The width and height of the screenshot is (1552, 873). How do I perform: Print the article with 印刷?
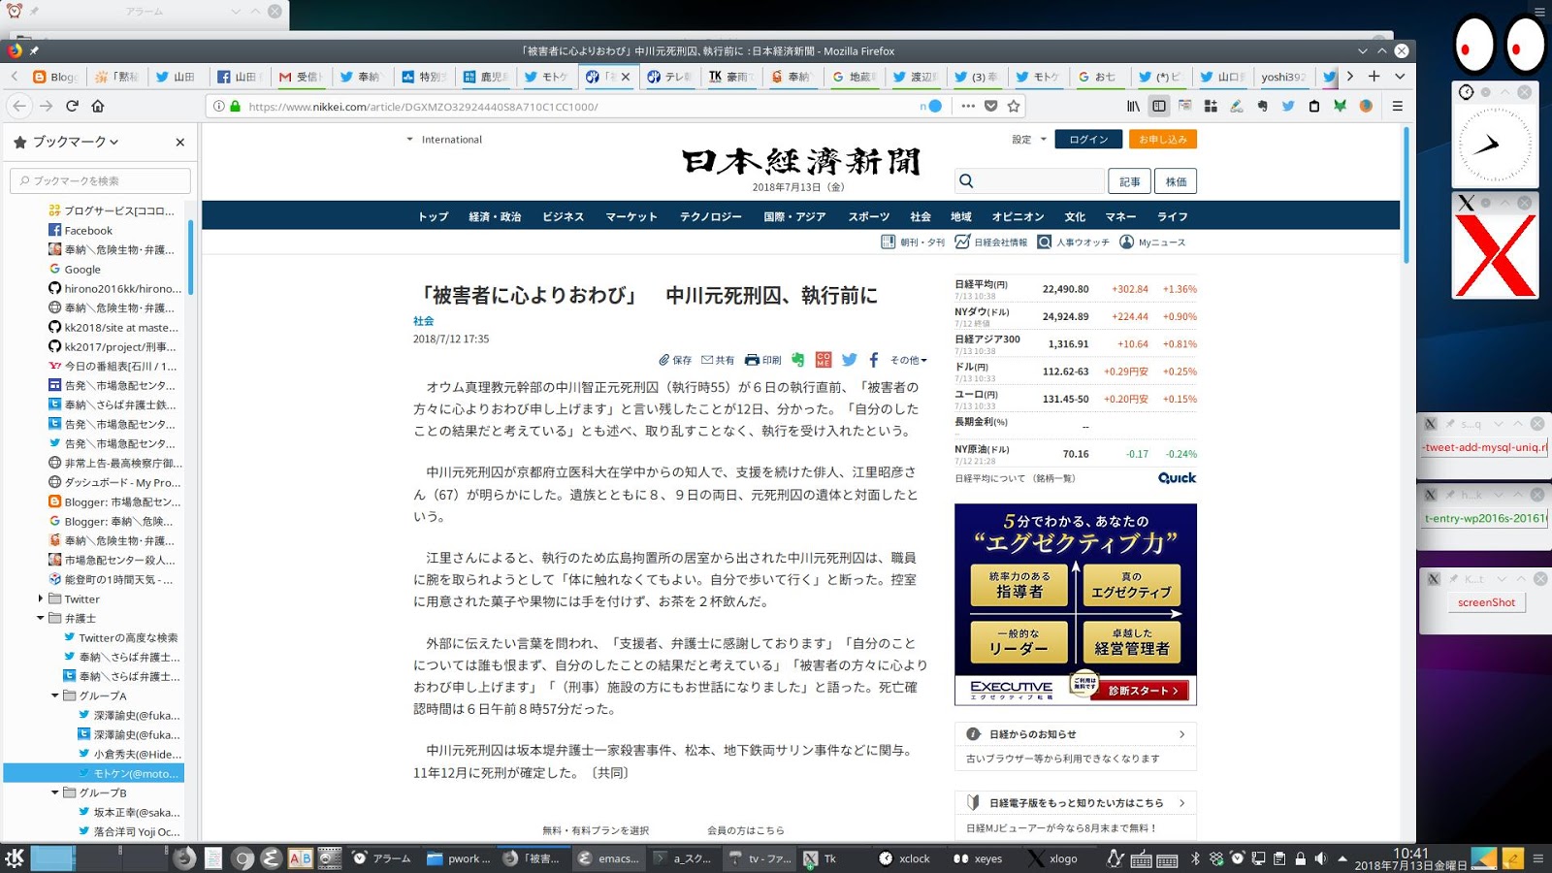click(x=763, y=360)
